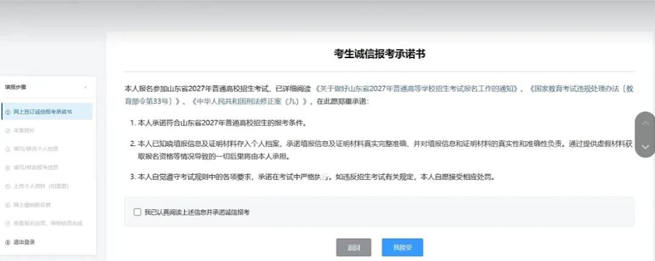Click the scroll-down arrow on the floating control
Viewport: 655px width, 261px height.
645,147
